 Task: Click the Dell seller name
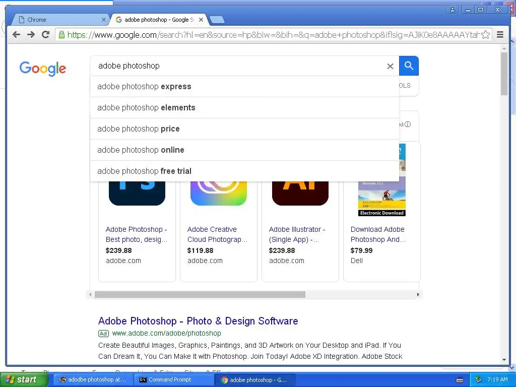357,261
